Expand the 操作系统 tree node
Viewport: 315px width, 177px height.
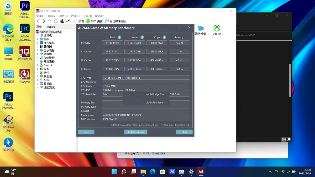tap(38, 43)
